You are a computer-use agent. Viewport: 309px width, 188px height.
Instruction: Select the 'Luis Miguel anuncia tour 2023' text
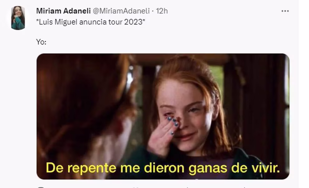click(x=90, y=22)
